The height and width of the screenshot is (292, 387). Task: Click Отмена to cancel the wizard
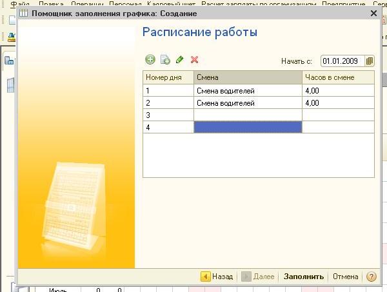click(x=345, y=277)
